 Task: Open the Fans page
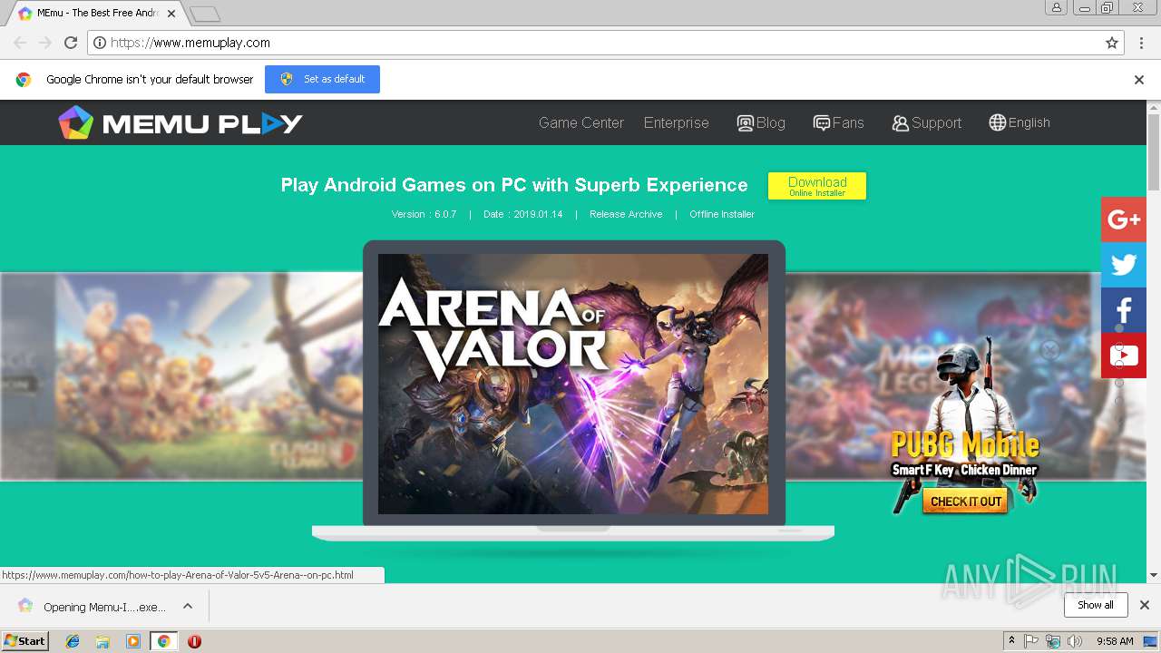[839, 122]
